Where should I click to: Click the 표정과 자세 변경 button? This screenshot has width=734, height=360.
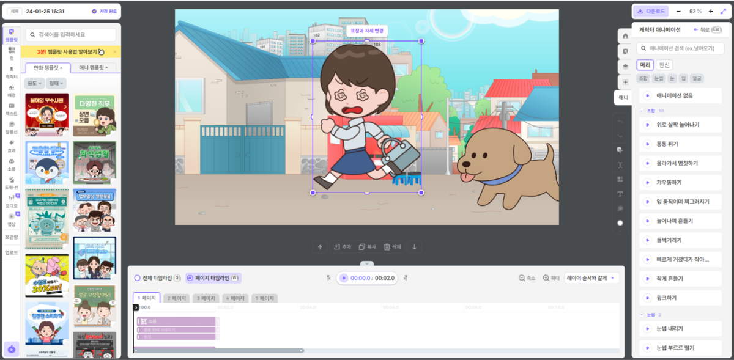tap(366, 31)
